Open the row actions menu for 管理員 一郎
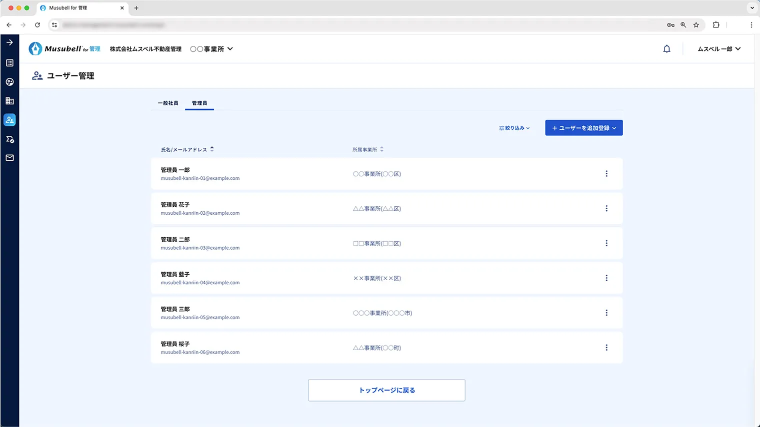This screenshot has height=427, width=760. click(x=606, y=174)
